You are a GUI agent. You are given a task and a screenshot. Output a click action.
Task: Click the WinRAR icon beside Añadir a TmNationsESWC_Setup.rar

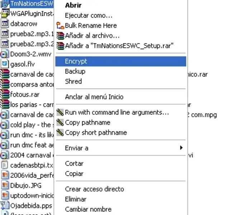pyautogui.click(x=60, y=46)
